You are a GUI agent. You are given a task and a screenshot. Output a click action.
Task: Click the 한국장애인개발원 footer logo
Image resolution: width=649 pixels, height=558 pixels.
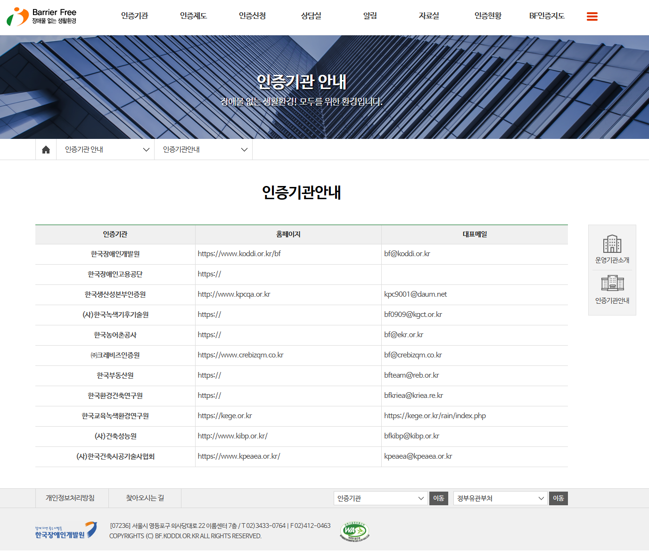[x=66, y=531]
